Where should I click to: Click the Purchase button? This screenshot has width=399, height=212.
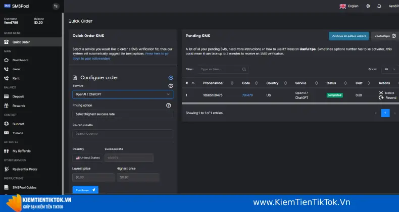click(x=85, y=190)
